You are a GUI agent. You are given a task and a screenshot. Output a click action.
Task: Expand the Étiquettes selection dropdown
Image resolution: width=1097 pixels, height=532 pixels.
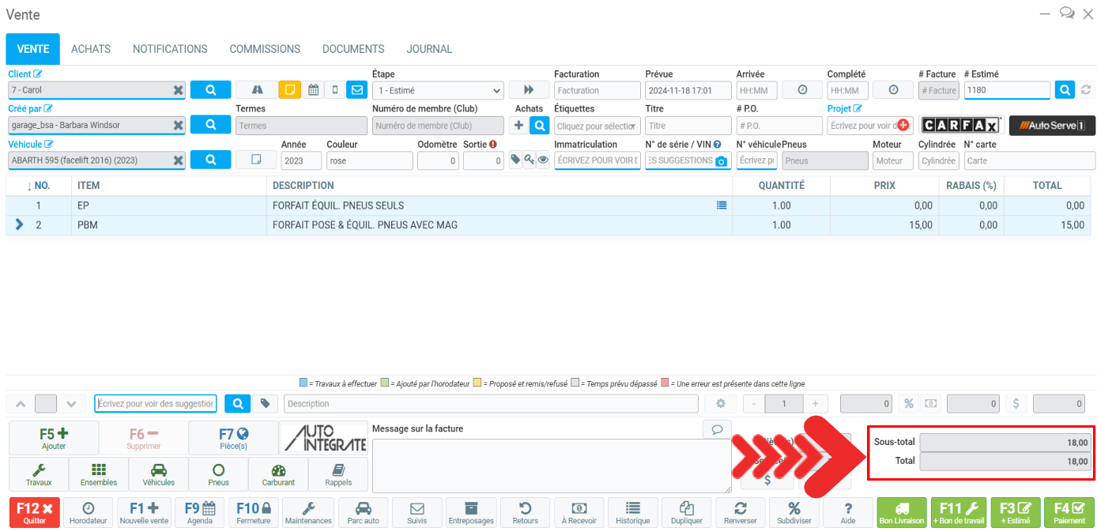tap(598, 126)
